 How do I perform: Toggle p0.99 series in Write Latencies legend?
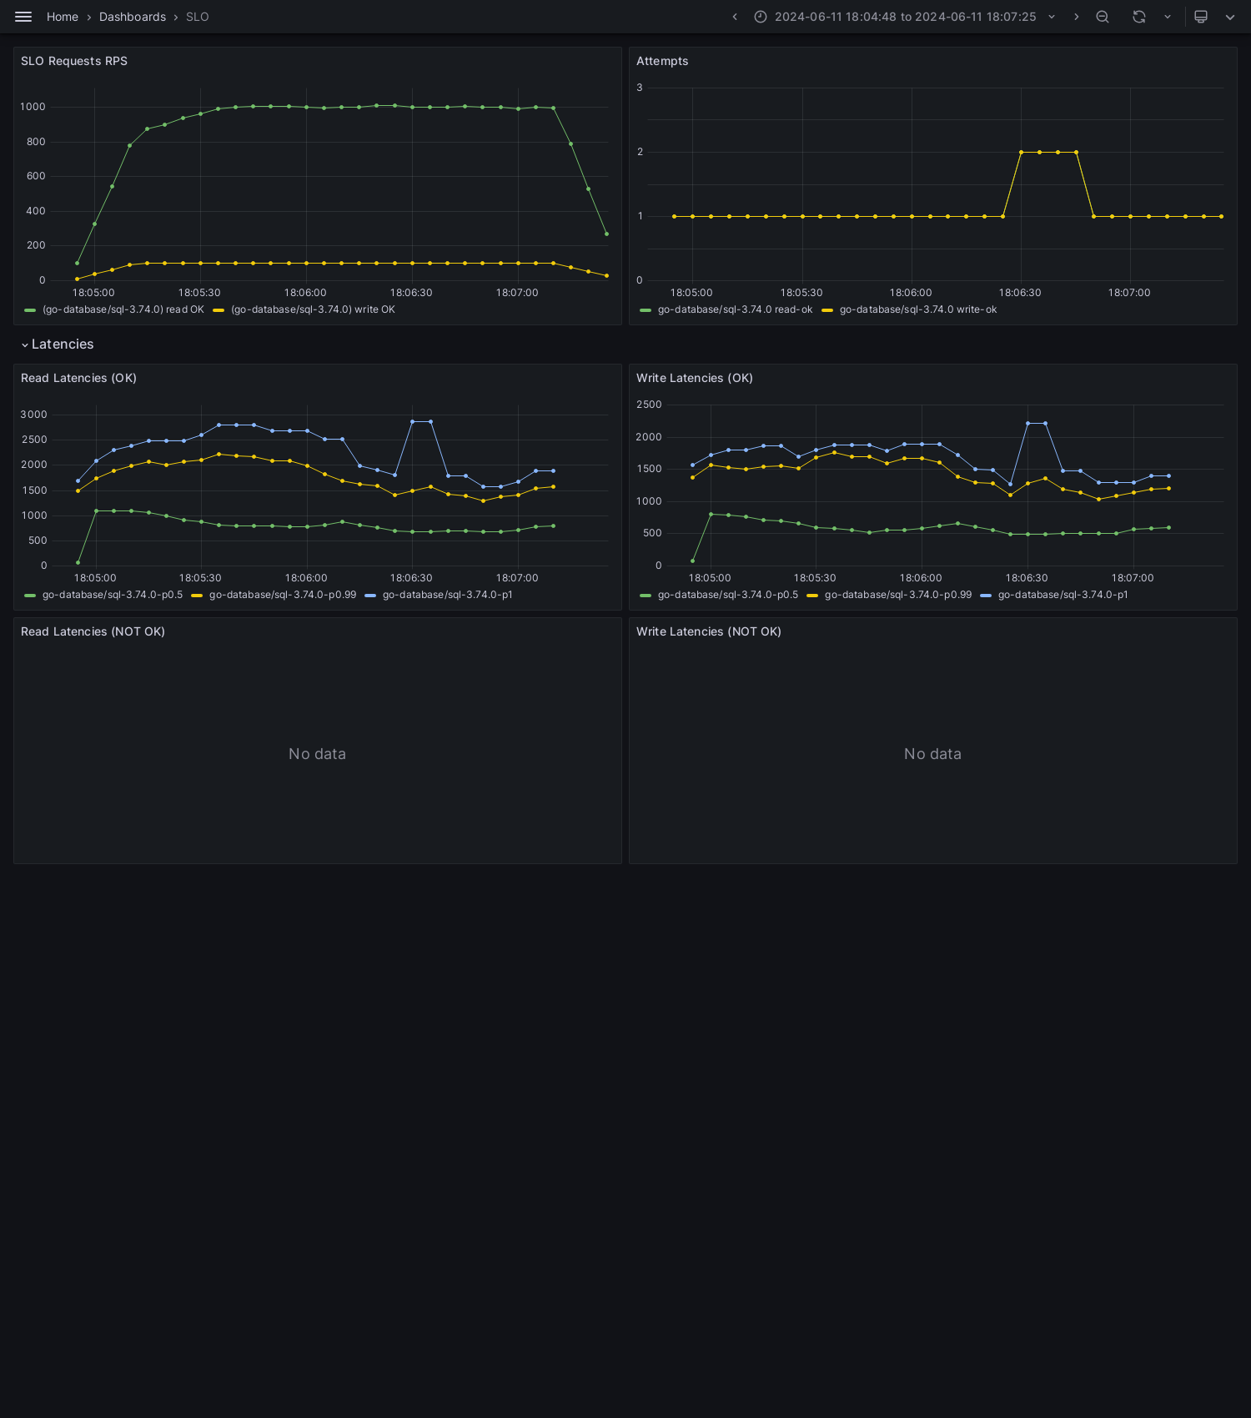tap(898, 595)
